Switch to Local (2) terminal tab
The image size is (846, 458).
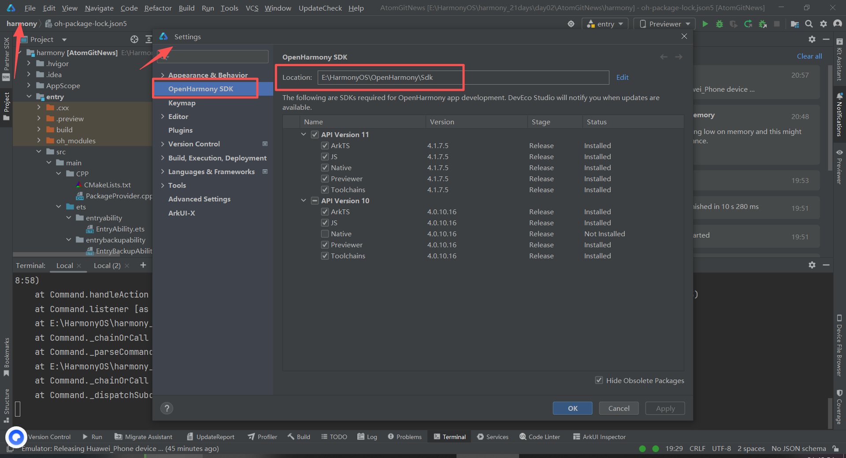click(107, 265)
